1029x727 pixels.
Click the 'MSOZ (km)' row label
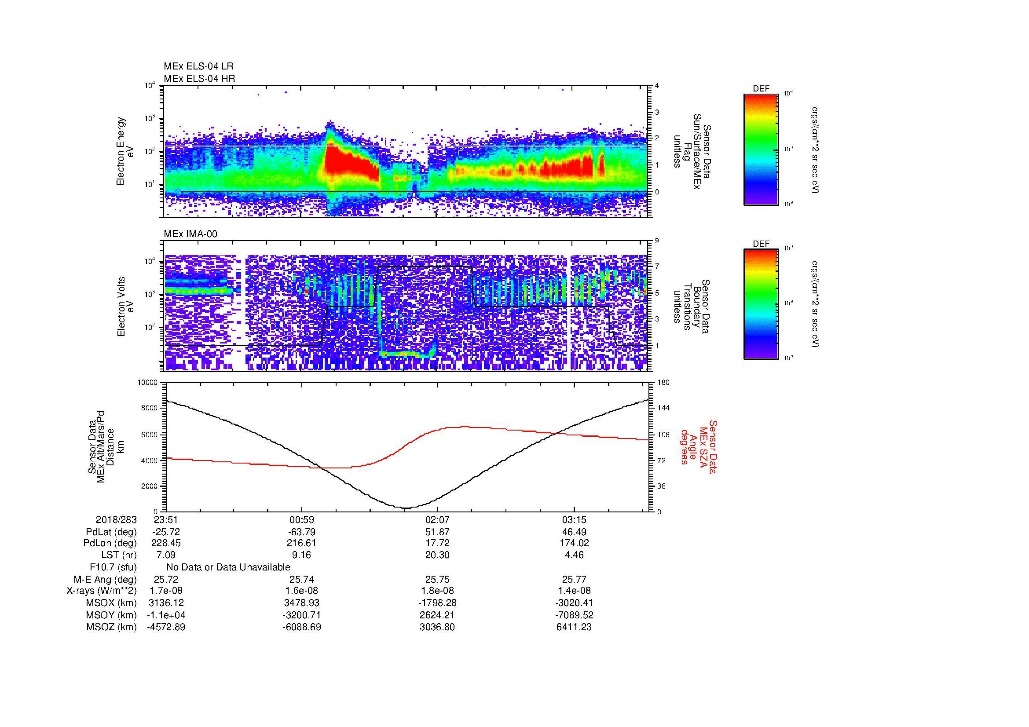tap(111, 627)
